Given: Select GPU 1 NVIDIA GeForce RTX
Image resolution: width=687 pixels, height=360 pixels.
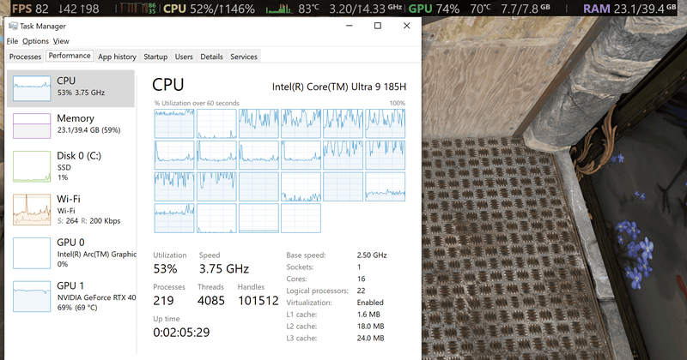Looking at the screenshot, I should pyautogui.click(x=70, y=296).
